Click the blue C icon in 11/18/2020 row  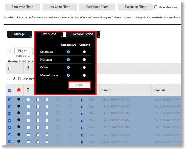pos(82,114)
